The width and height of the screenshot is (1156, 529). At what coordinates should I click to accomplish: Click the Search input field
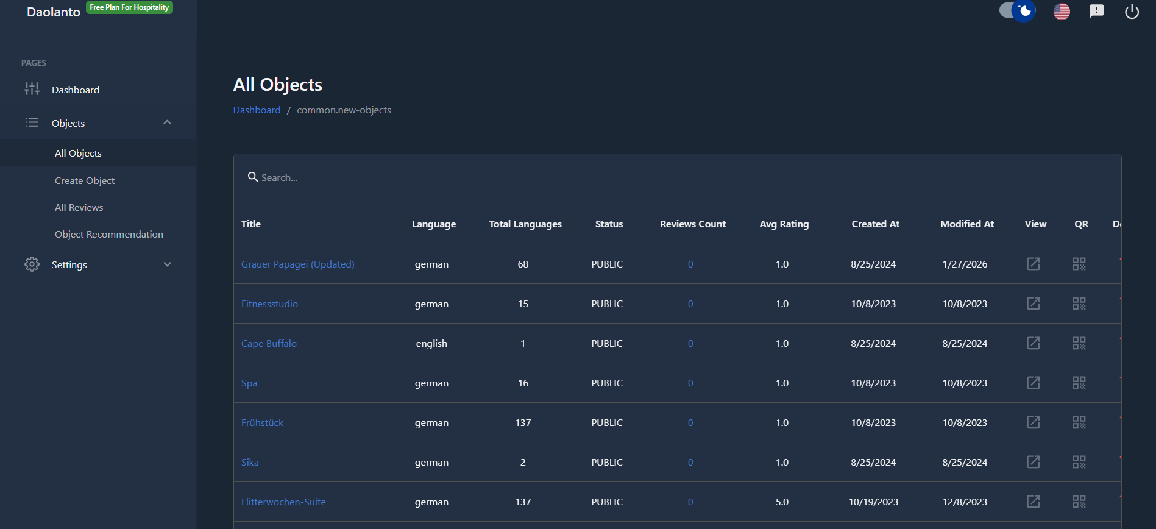point(326,178)
